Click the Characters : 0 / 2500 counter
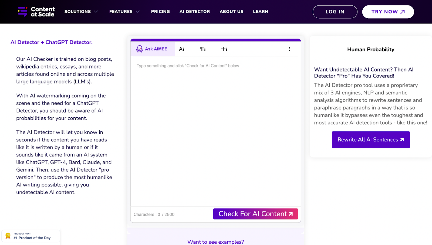This screenshot has height=245, width=432. tap(154, 215)
